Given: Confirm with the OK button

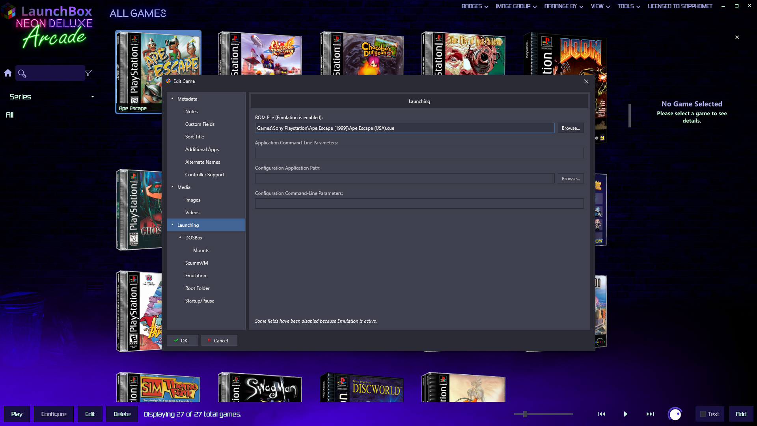Looking at the screenshot, I should point(182,340).
